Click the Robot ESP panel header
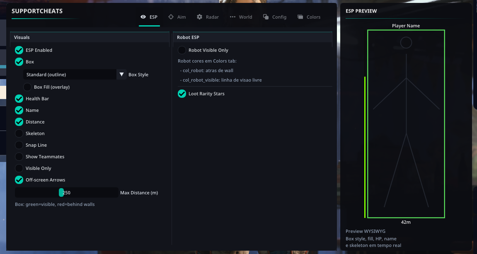This screenshot has height=254, width=477. pyautogui.click(x=252, y=37)
